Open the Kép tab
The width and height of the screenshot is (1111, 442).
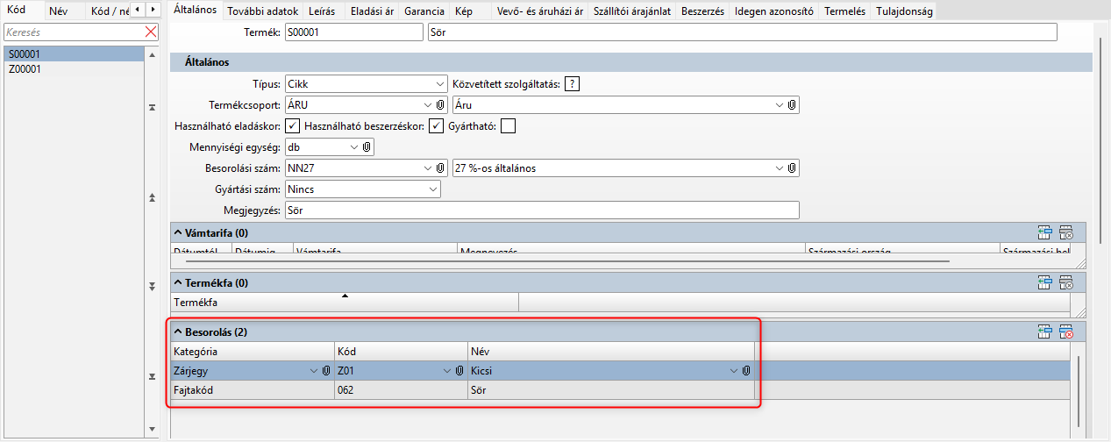[465, 12]
